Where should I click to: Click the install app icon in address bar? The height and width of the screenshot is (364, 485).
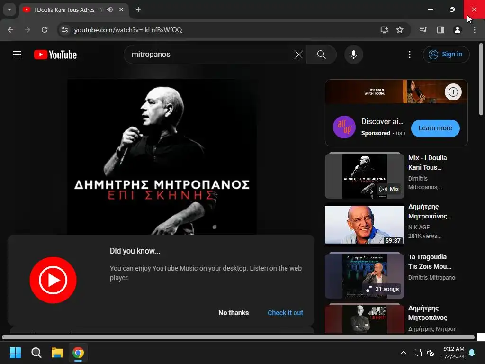(384, 30)
